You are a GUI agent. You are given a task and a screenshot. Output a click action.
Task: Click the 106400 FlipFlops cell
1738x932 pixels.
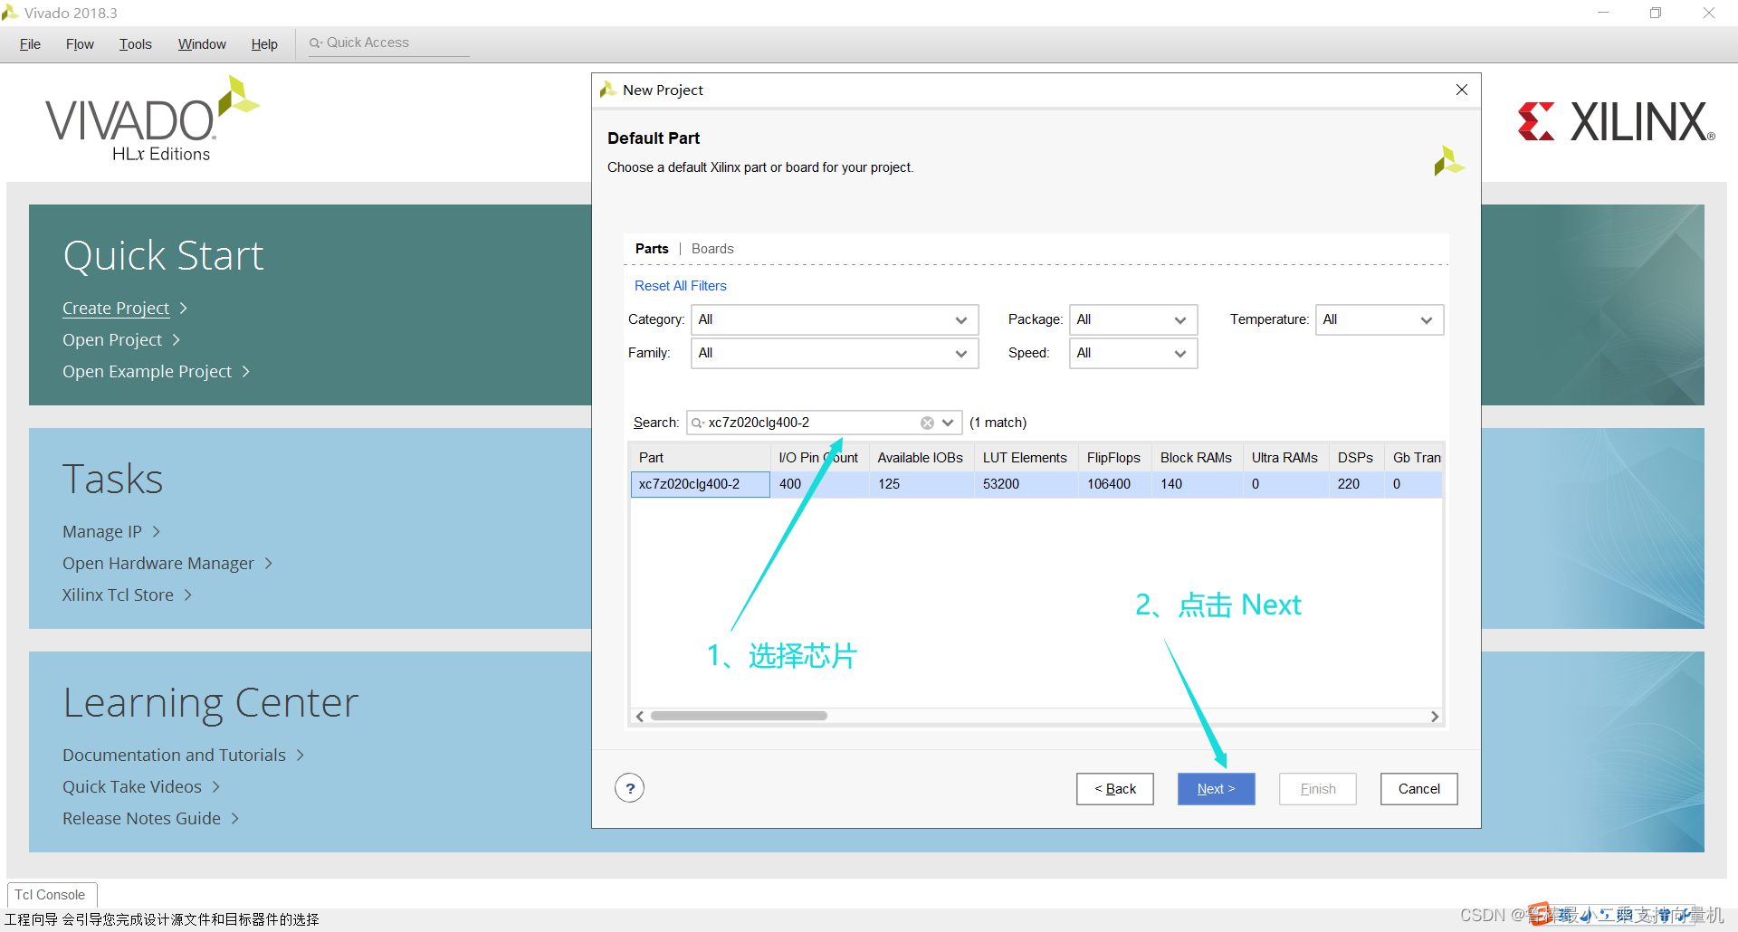(x=1114, y=484)
